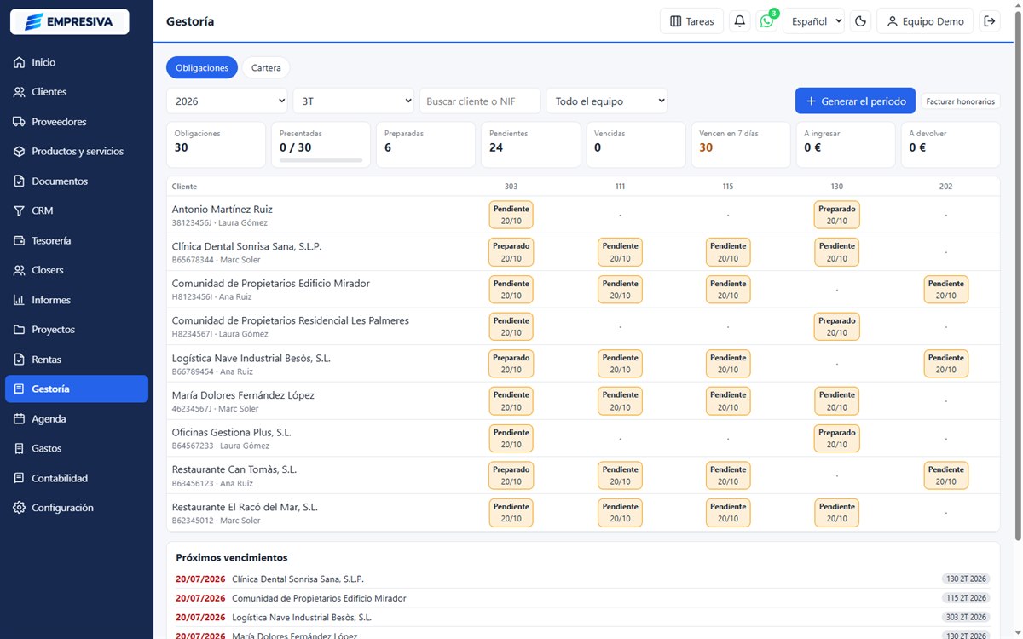Open Configuración settings

[77, 508]
